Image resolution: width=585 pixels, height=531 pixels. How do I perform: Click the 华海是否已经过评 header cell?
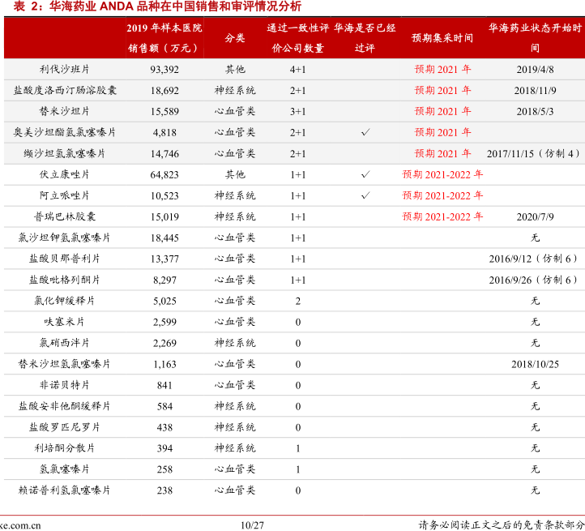pyautogui.click(x=365, y=38)
